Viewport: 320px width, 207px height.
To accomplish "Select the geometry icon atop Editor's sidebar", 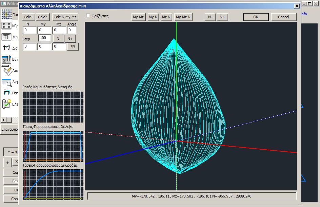I will coord(6,14).
